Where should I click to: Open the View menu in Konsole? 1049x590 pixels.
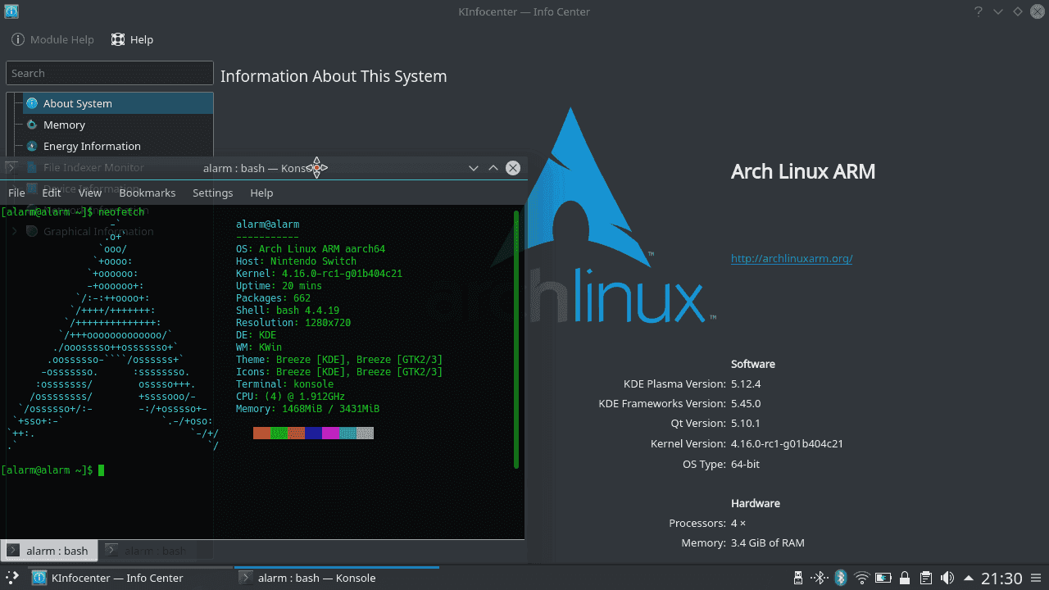pos(90,193)
